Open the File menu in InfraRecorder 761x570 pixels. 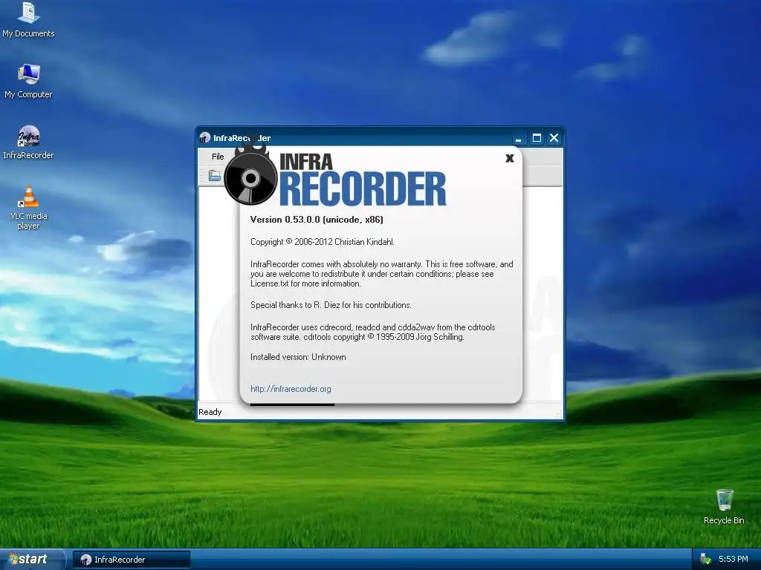click(218, 157)
